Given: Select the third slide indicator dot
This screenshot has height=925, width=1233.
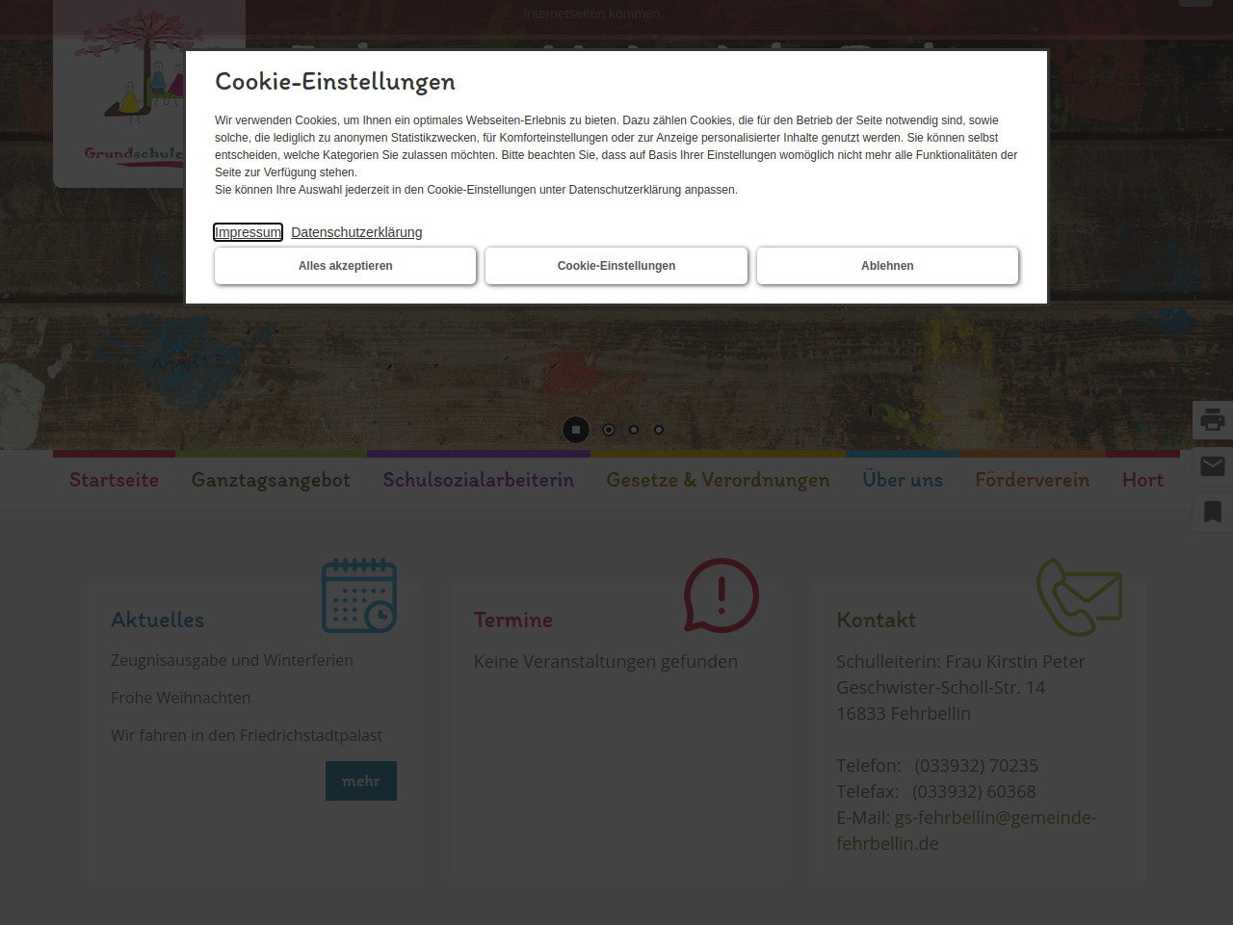Looking at the screenshot, I should pyautogui.click(x=634, y=430).
